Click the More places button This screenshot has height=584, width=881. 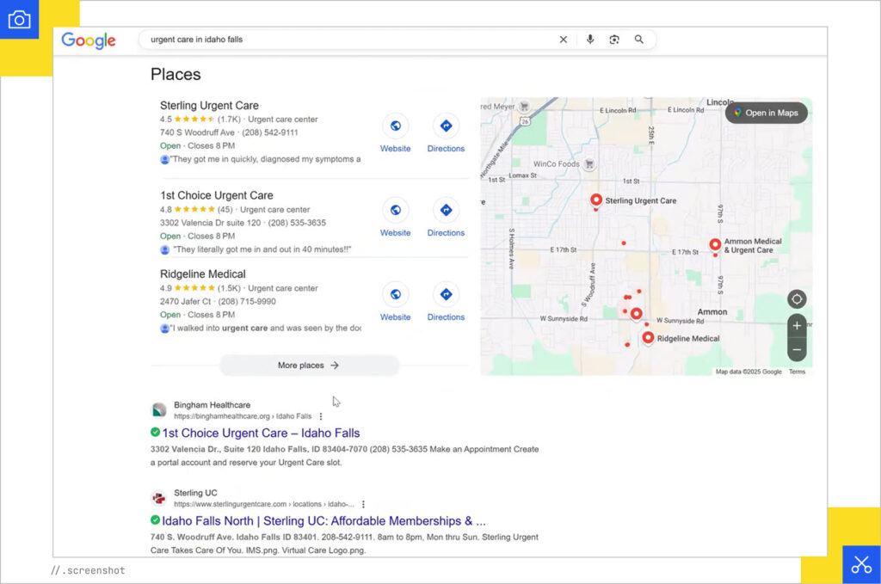coord(309,366)
